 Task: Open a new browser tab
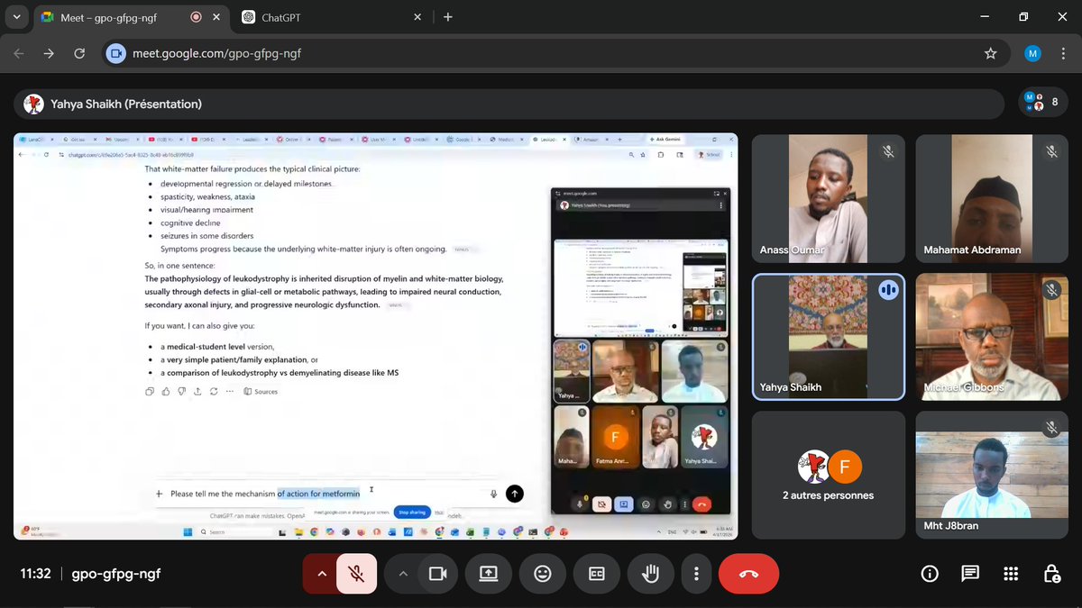[x=448, y=17]
